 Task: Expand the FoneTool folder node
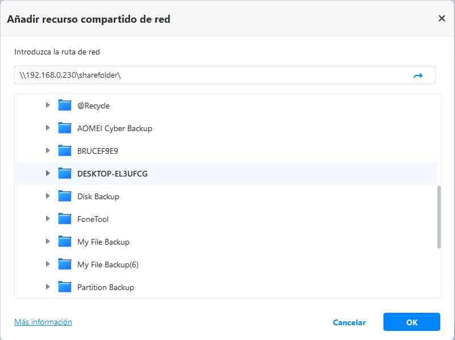[48, 219]
